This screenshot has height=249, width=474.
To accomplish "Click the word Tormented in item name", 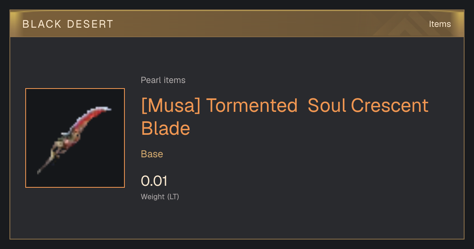I will tap(252, 106).
